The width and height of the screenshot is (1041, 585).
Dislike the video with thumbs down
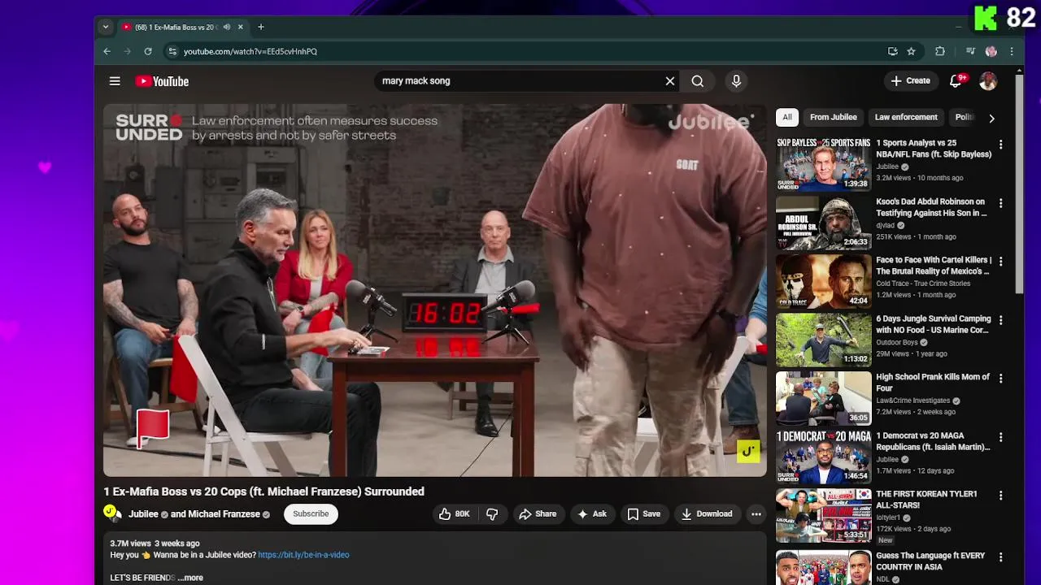point(492,514)
